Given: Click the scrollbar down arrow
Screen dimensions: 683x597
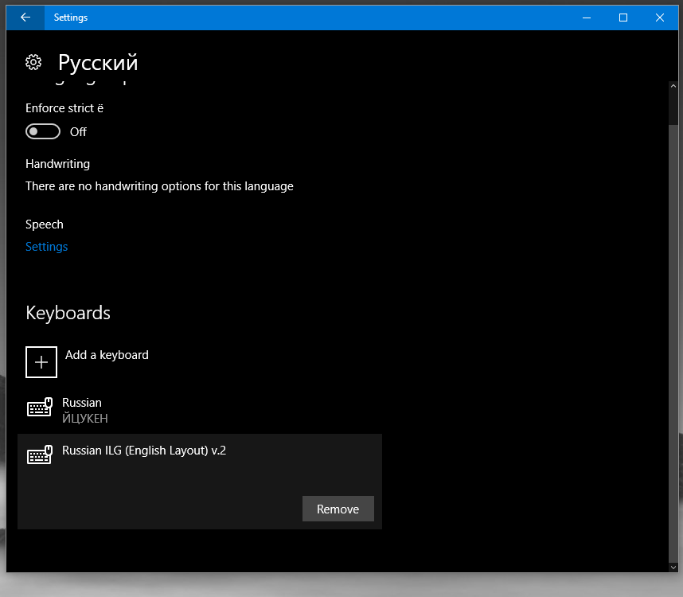Looking at the screenshot, I should click(673, 565).
